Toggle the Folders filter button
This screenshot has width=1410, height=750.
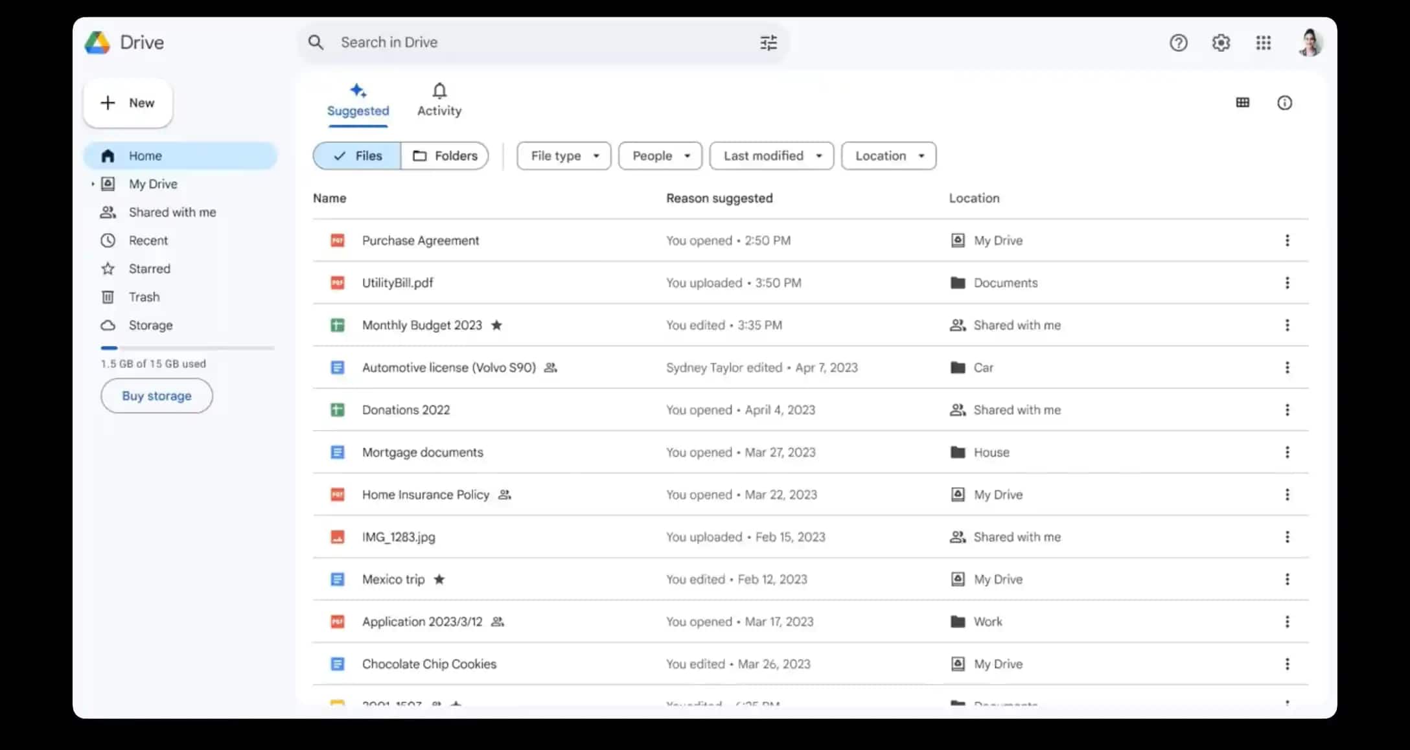[445, 155]
